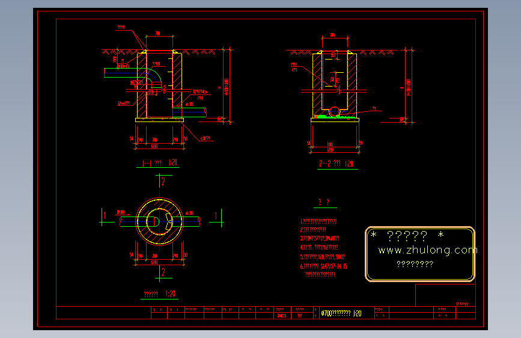This screenshot has height=338, width=521.
Task: Click the "c30" leader label beside the 1--1 base slab
Action: 206,138
